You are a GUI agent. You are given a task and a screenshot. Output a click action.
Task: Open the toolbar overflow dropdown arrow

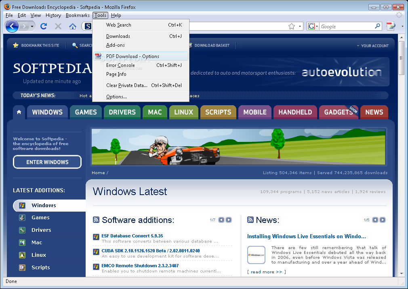pos(402,26)
